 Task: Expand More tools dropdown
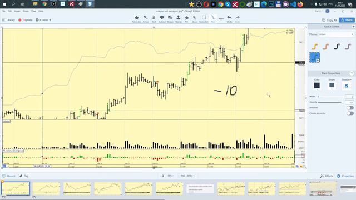click(x=221, y=19)
